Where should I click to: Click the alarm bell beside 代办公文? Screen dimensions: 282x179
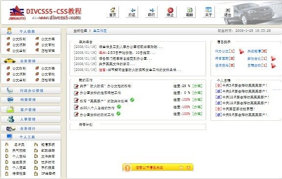pyautogui.click(x=241, y=51)
